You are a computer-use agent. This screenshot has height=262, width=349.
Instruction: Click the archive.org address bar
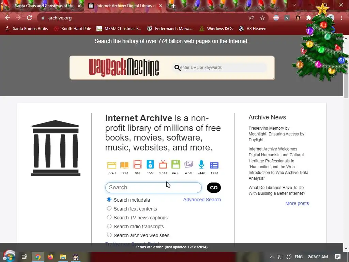pos(142,18)
